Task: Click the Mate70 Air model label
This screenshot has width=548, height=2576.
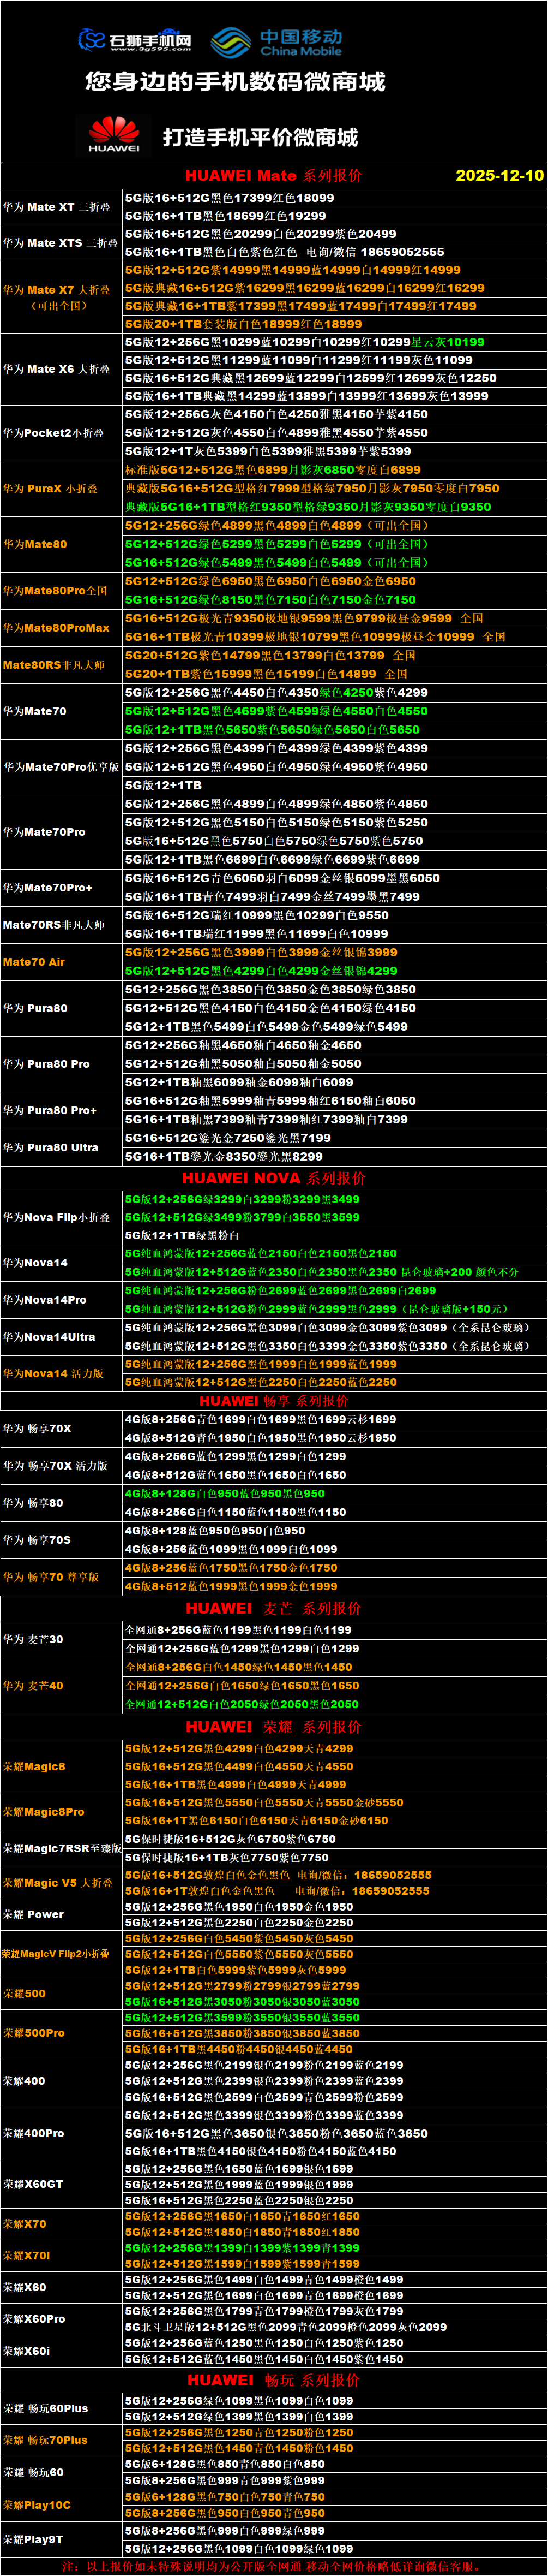Action: [x=34, y=962]
